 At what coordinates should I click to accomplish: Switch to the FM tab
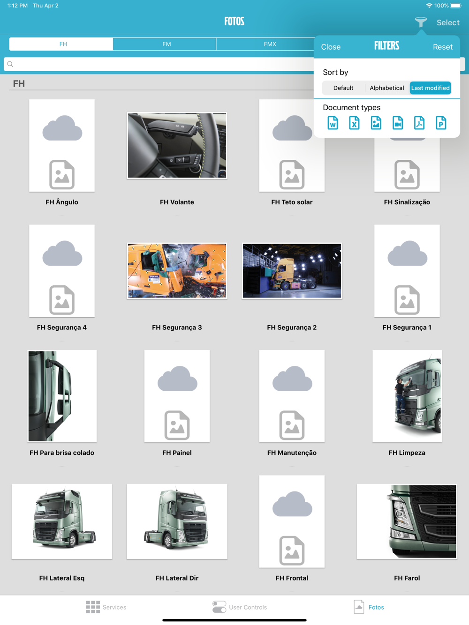(166, 44)
